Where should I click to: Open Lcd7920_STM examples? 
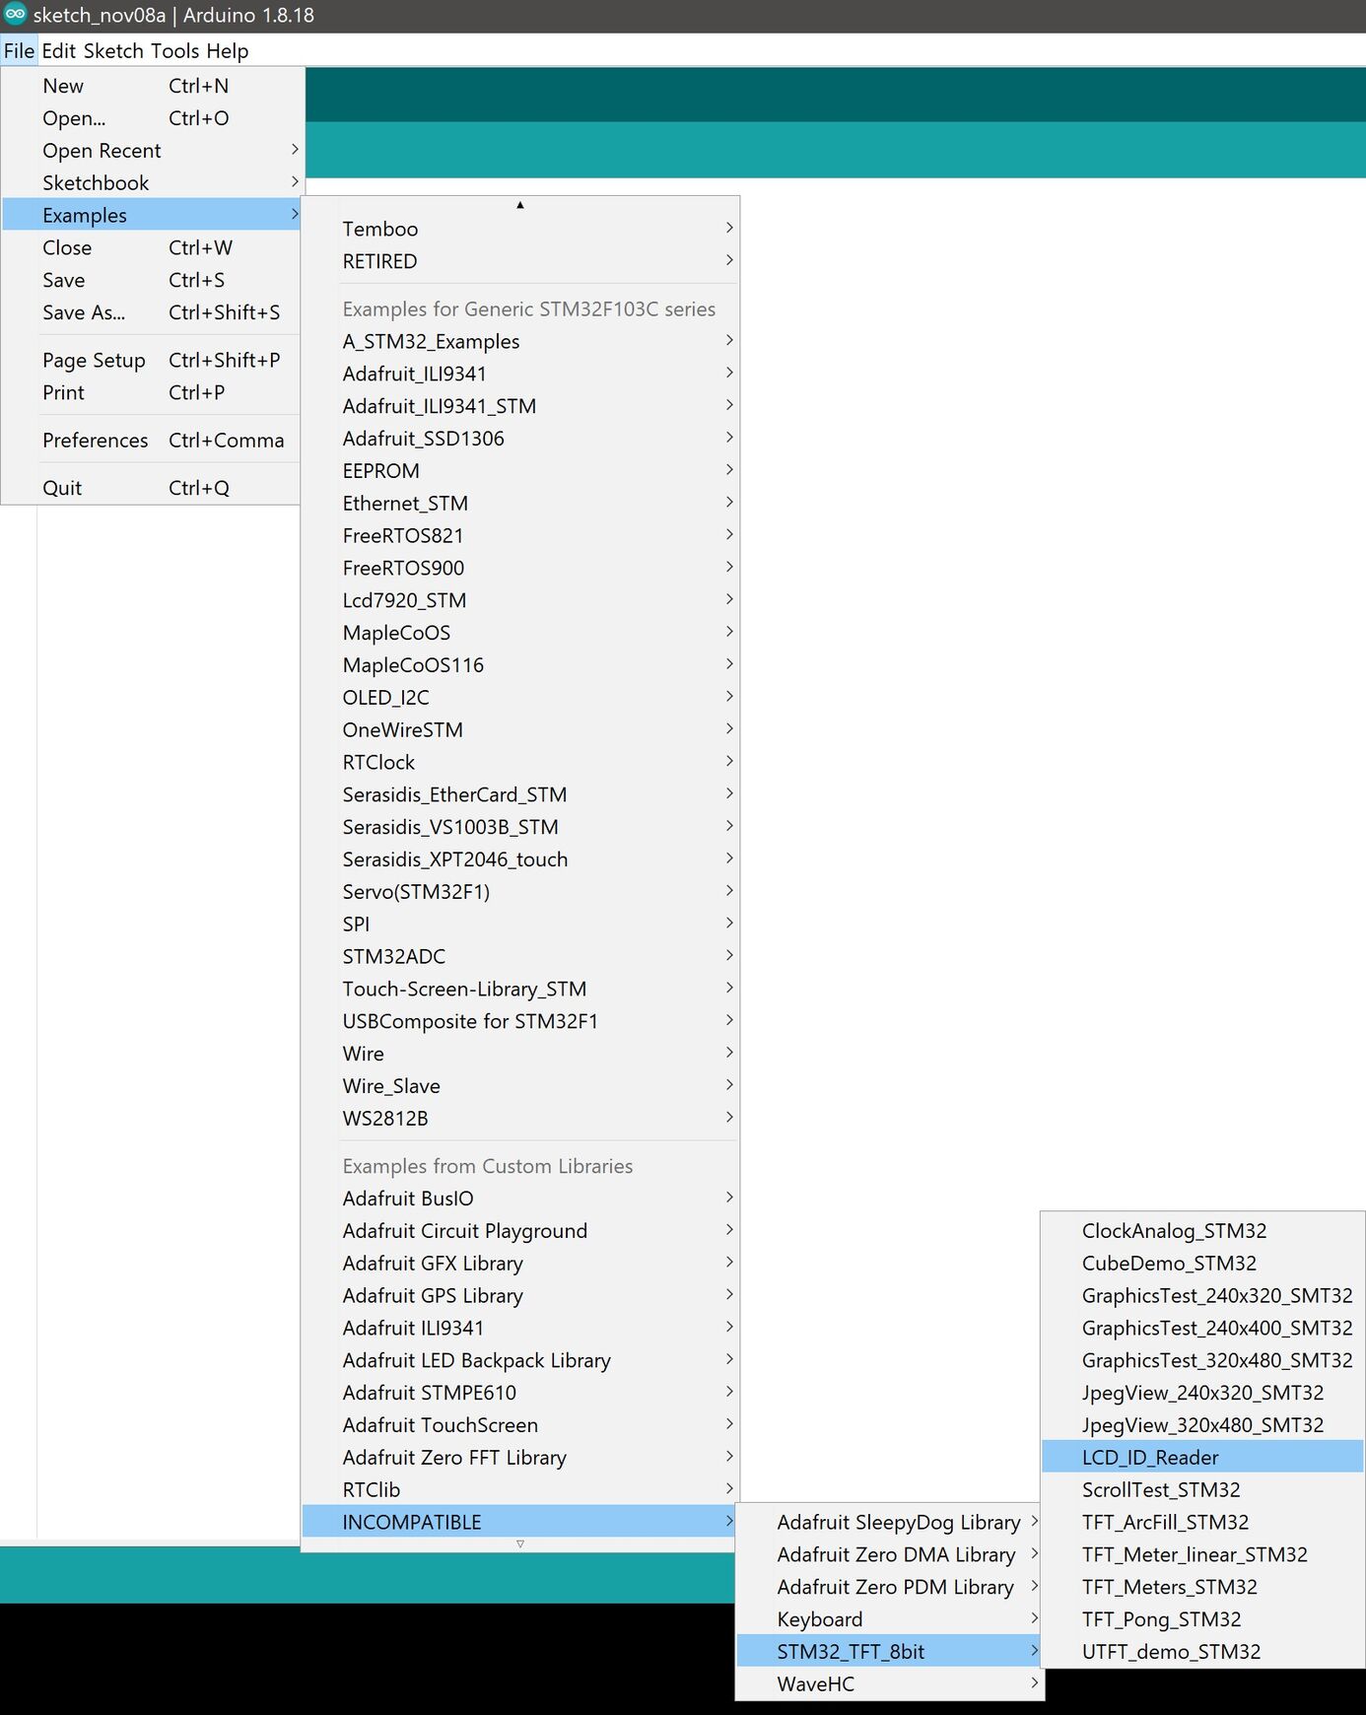pyautogui.click(x=519, y=600)
